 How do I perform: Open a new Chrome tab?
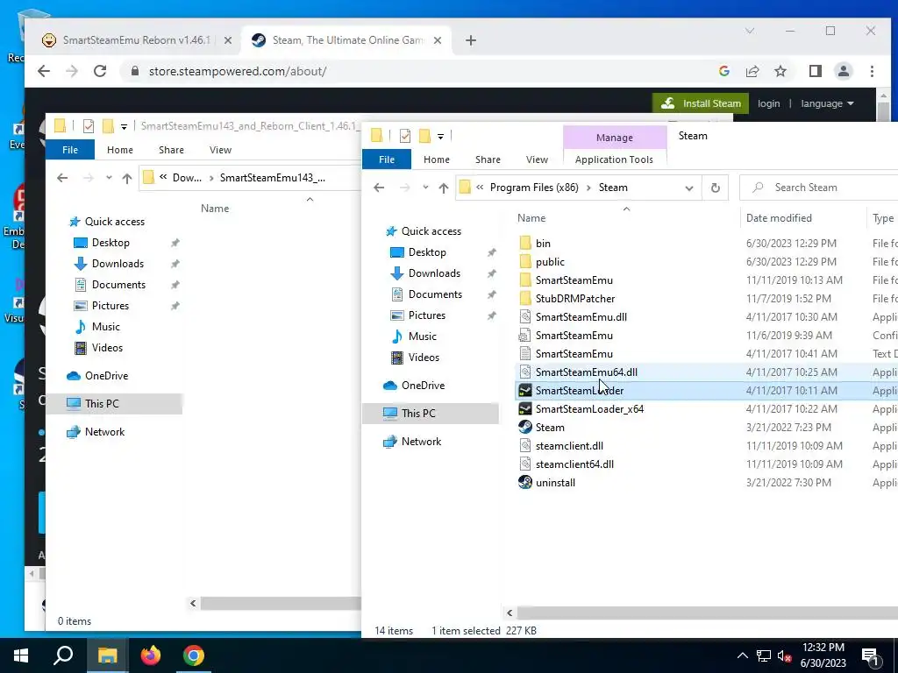(470, 40)
